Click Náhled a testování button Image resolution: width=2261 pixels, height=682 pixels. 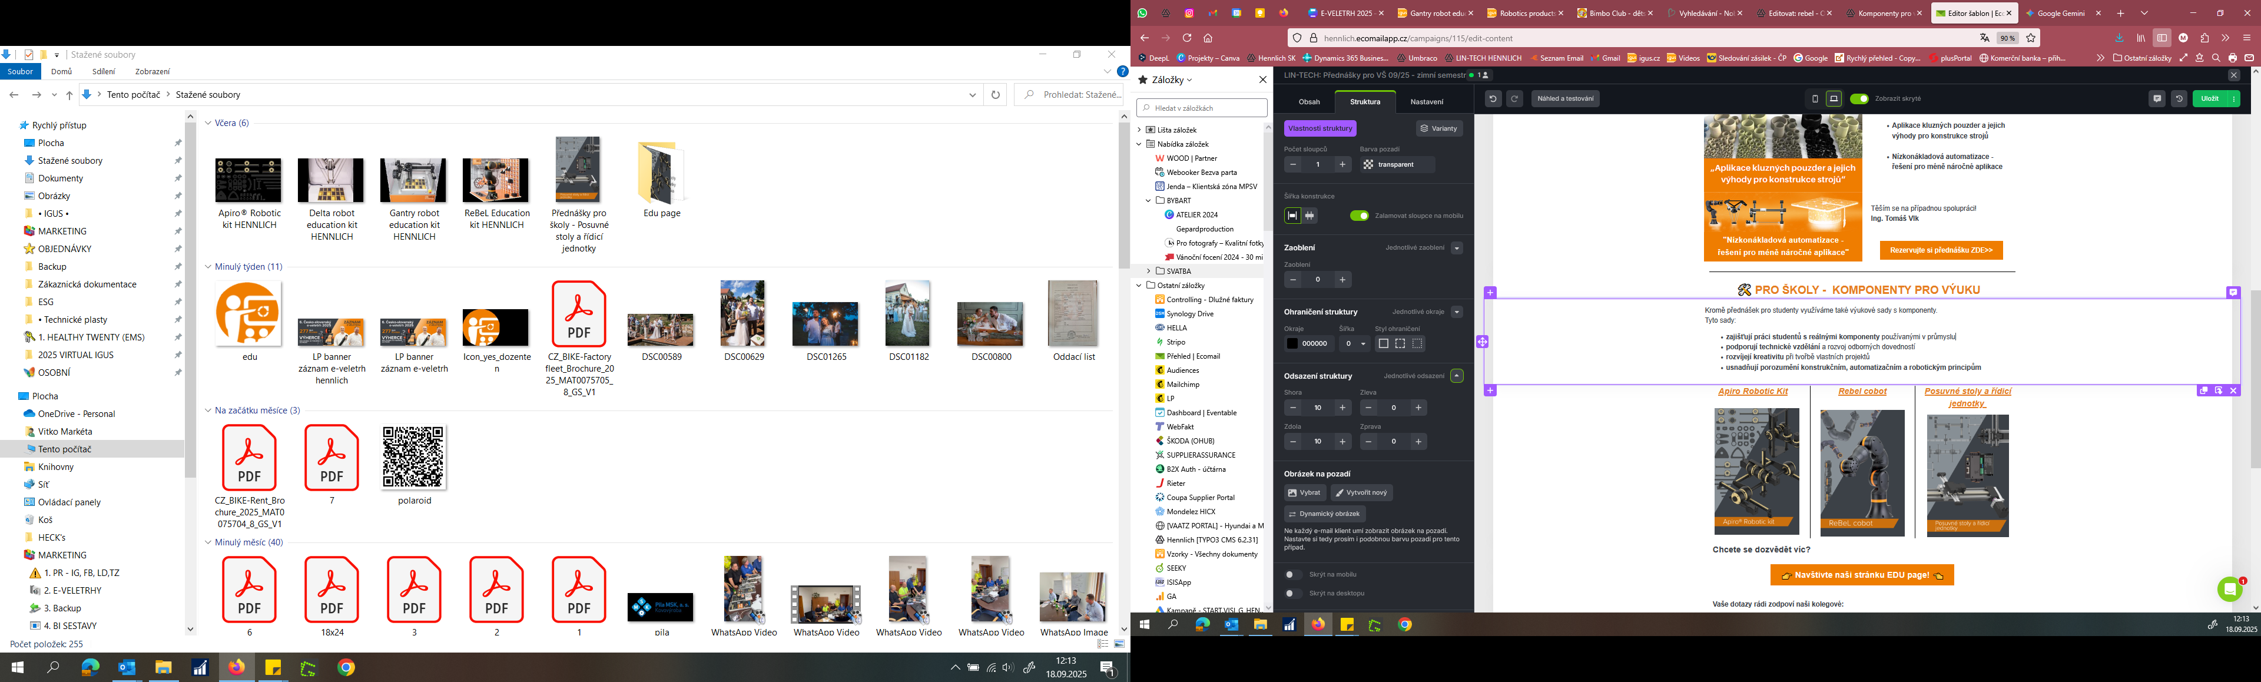(x=1565, y=99)
